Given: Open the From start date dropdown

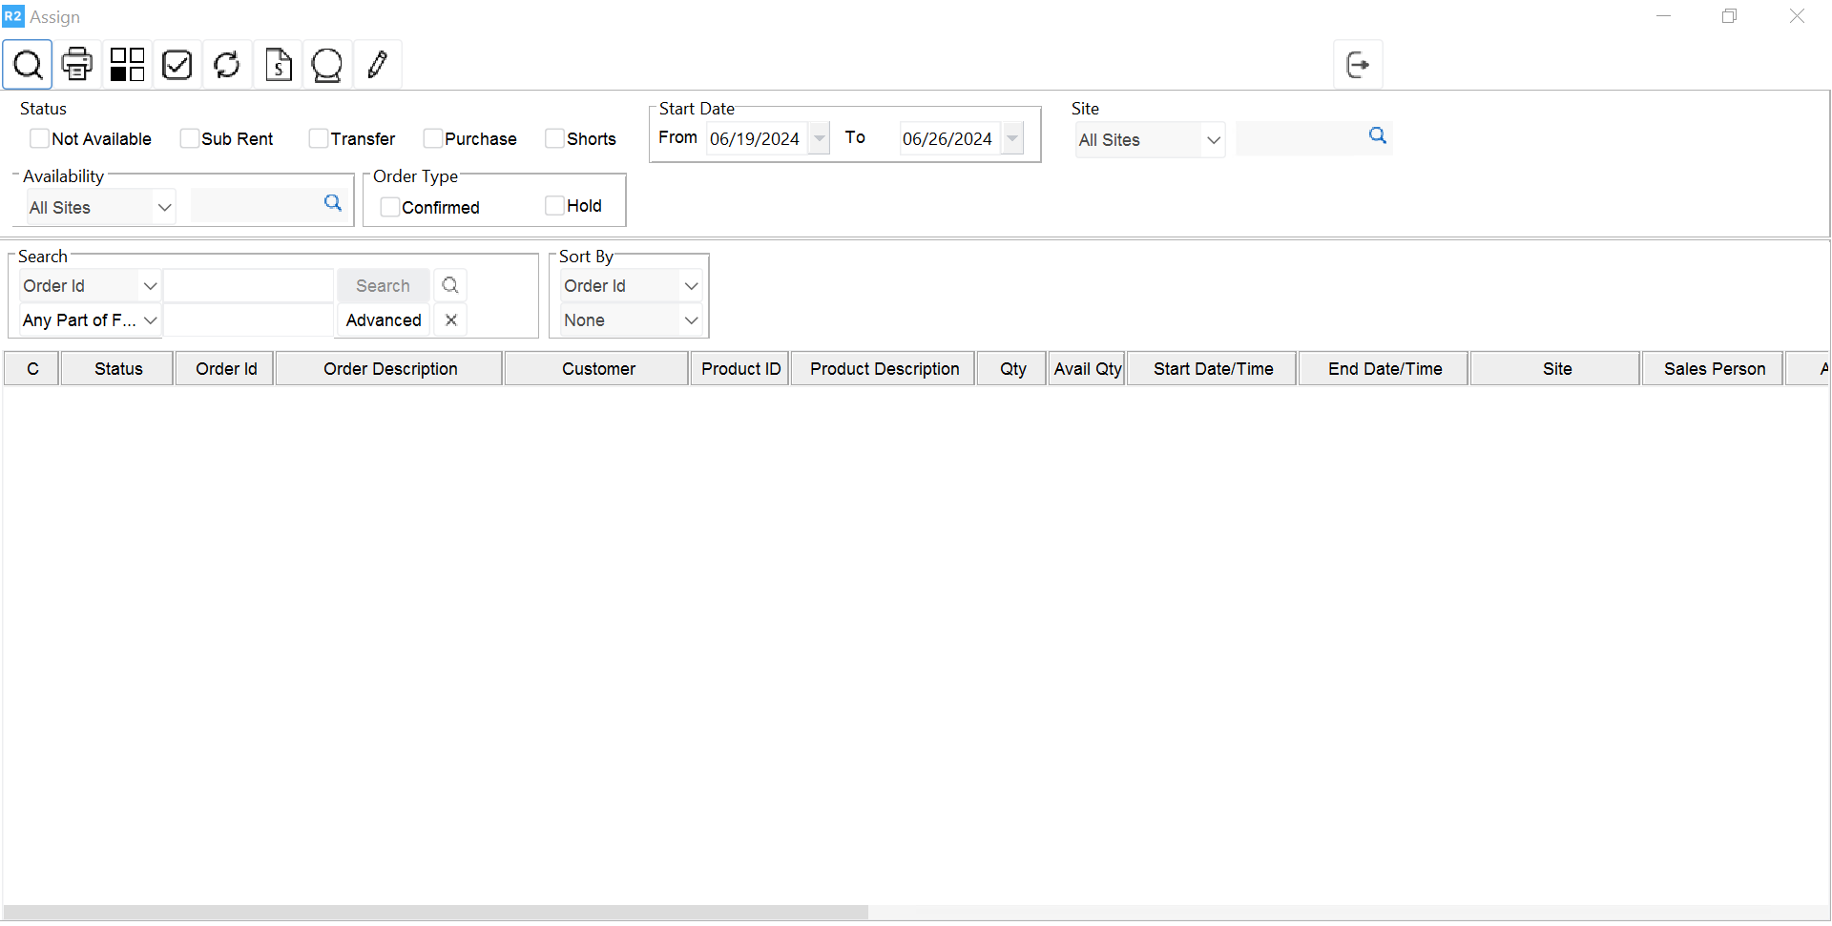Looking at the screenshot, I should 820,139.
